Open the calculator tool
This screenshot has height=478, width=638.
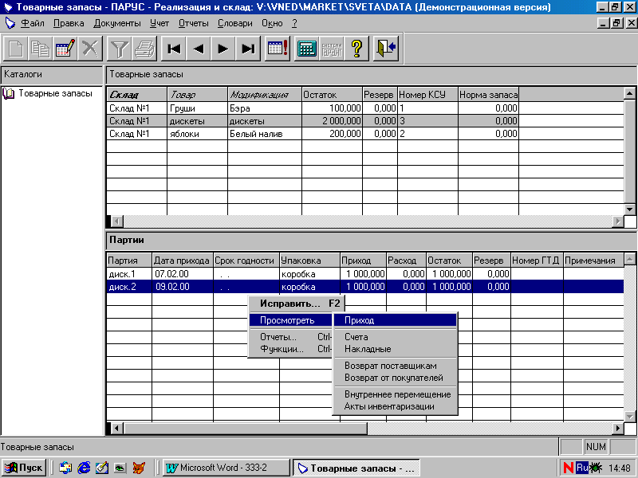pyautogui.click(x=307, y=49)
